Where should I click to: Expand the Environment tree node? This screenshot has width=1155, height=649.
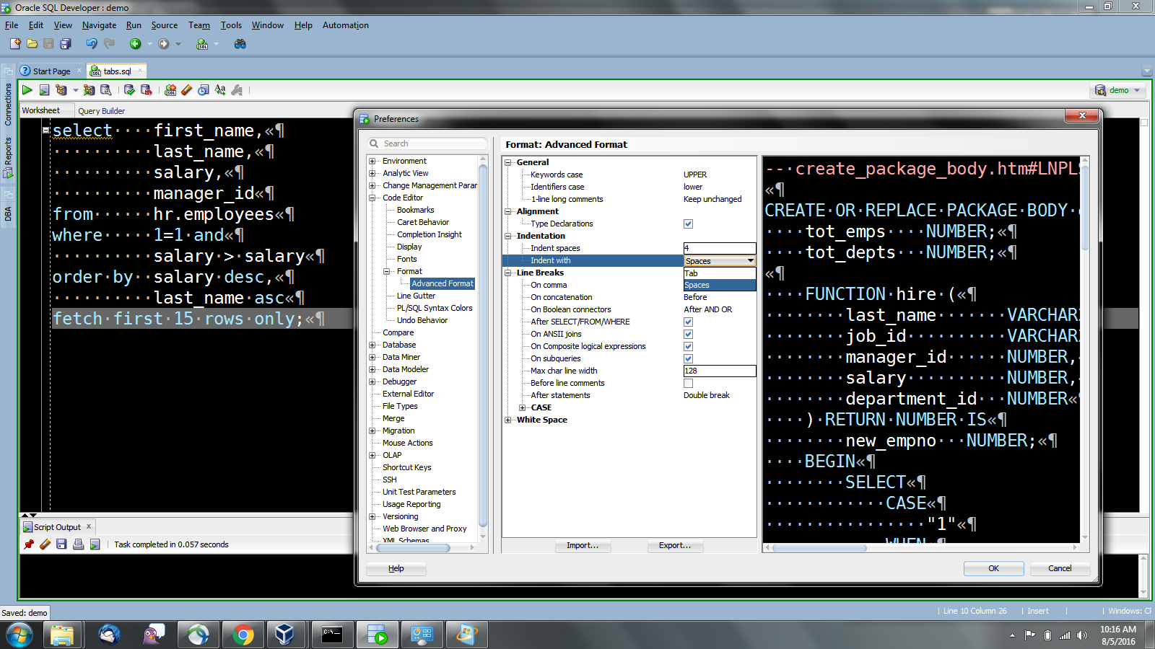coord(372,161)
